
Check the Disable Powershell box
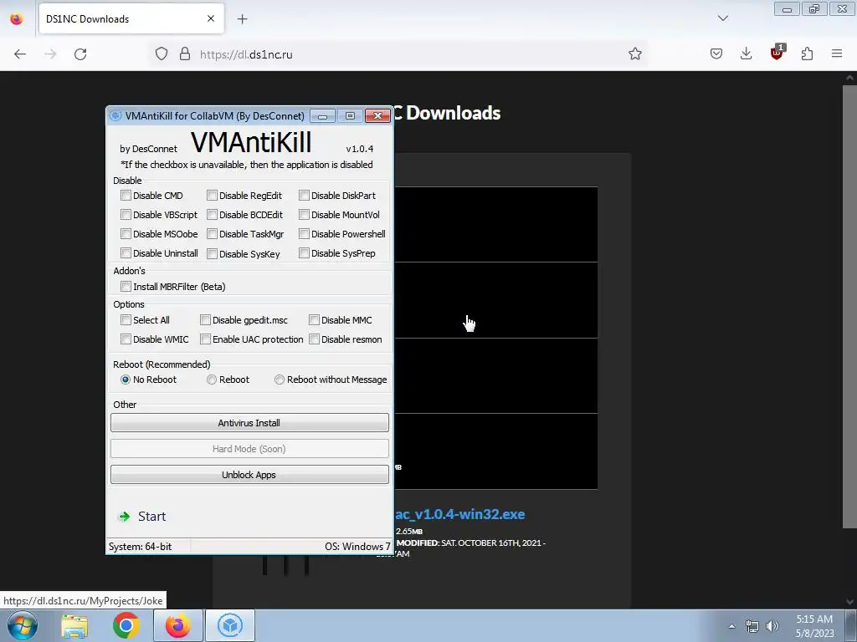pyautogui.click(x=305, y=234)
